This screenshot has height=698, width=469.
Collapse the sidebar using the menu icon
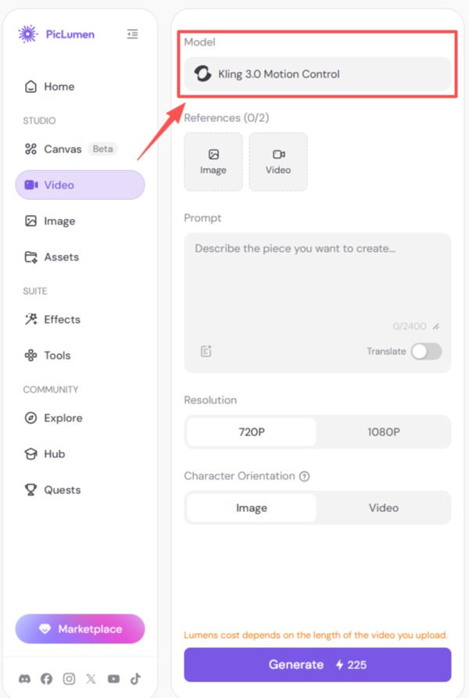point(132,34)
